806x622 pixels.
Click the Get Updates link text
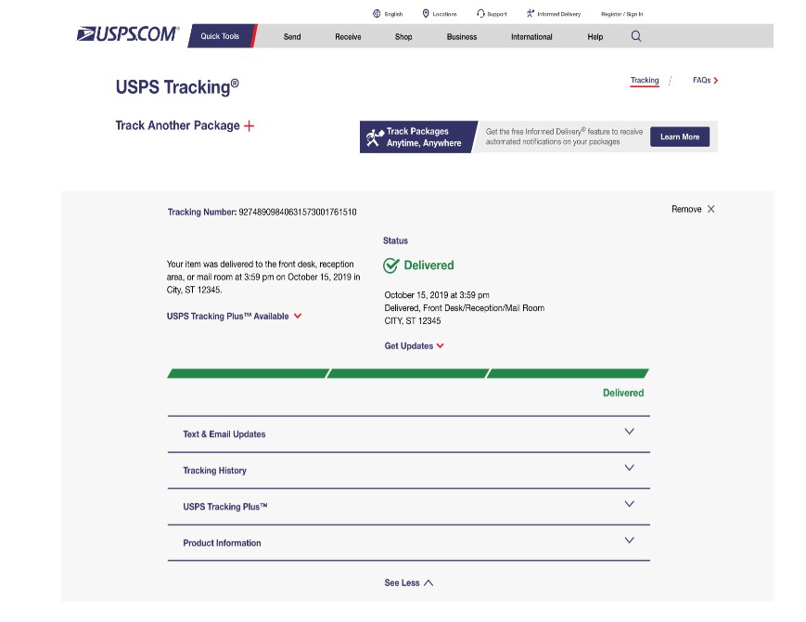click(409, 345)
